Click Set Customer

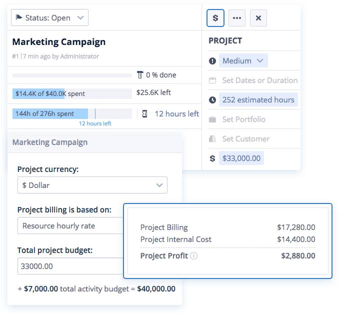246,138
